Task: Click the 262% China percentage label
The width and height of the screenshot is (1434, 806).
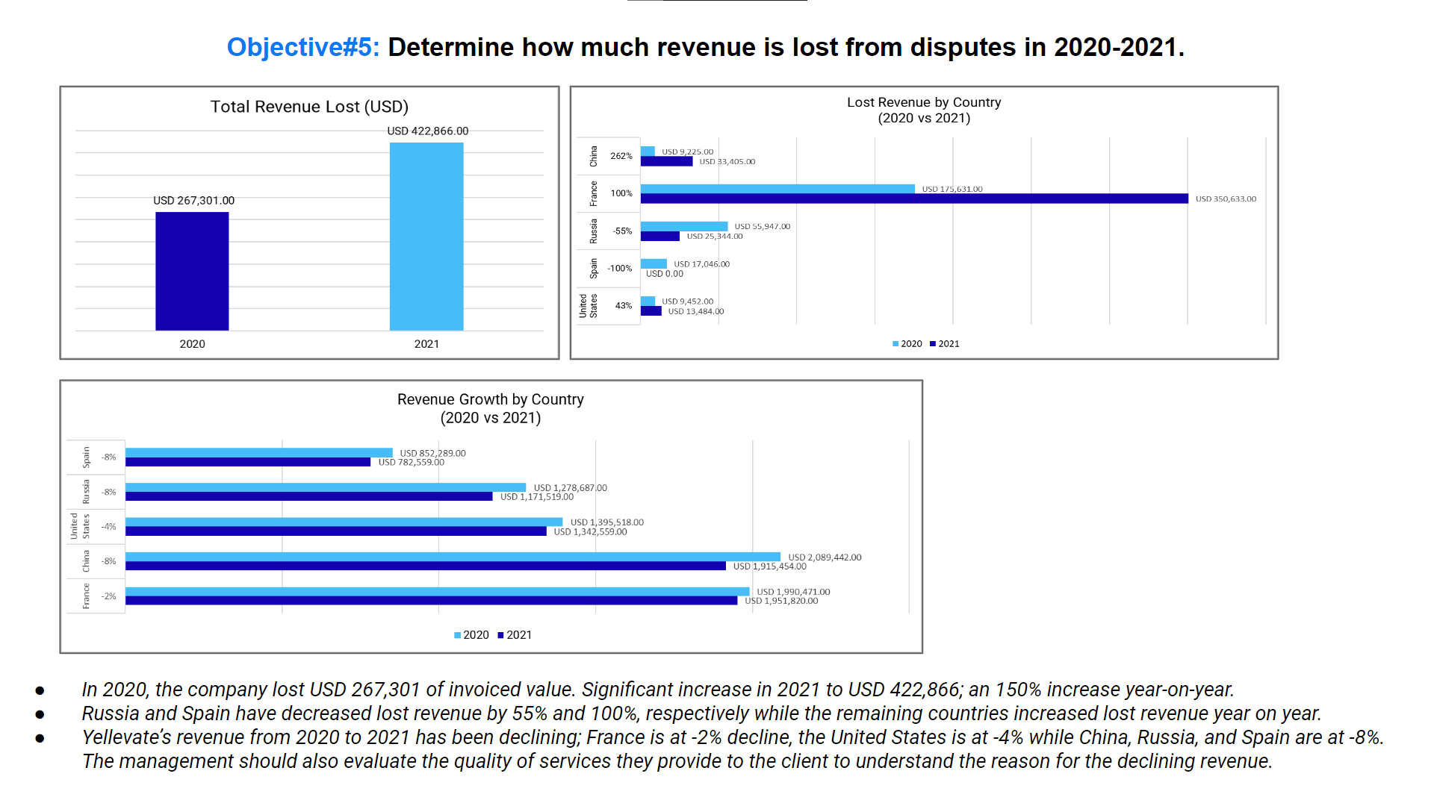Action: point(621,156)
